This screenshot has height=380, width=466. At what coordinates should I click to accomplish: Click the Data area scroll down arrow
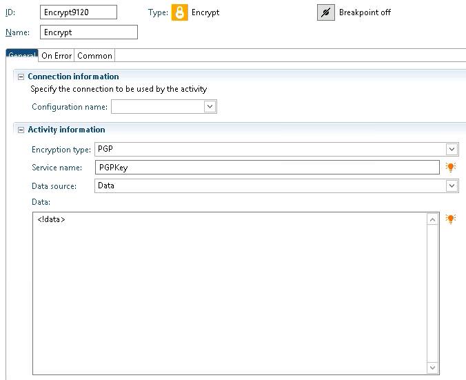click(x=432, y=368)
